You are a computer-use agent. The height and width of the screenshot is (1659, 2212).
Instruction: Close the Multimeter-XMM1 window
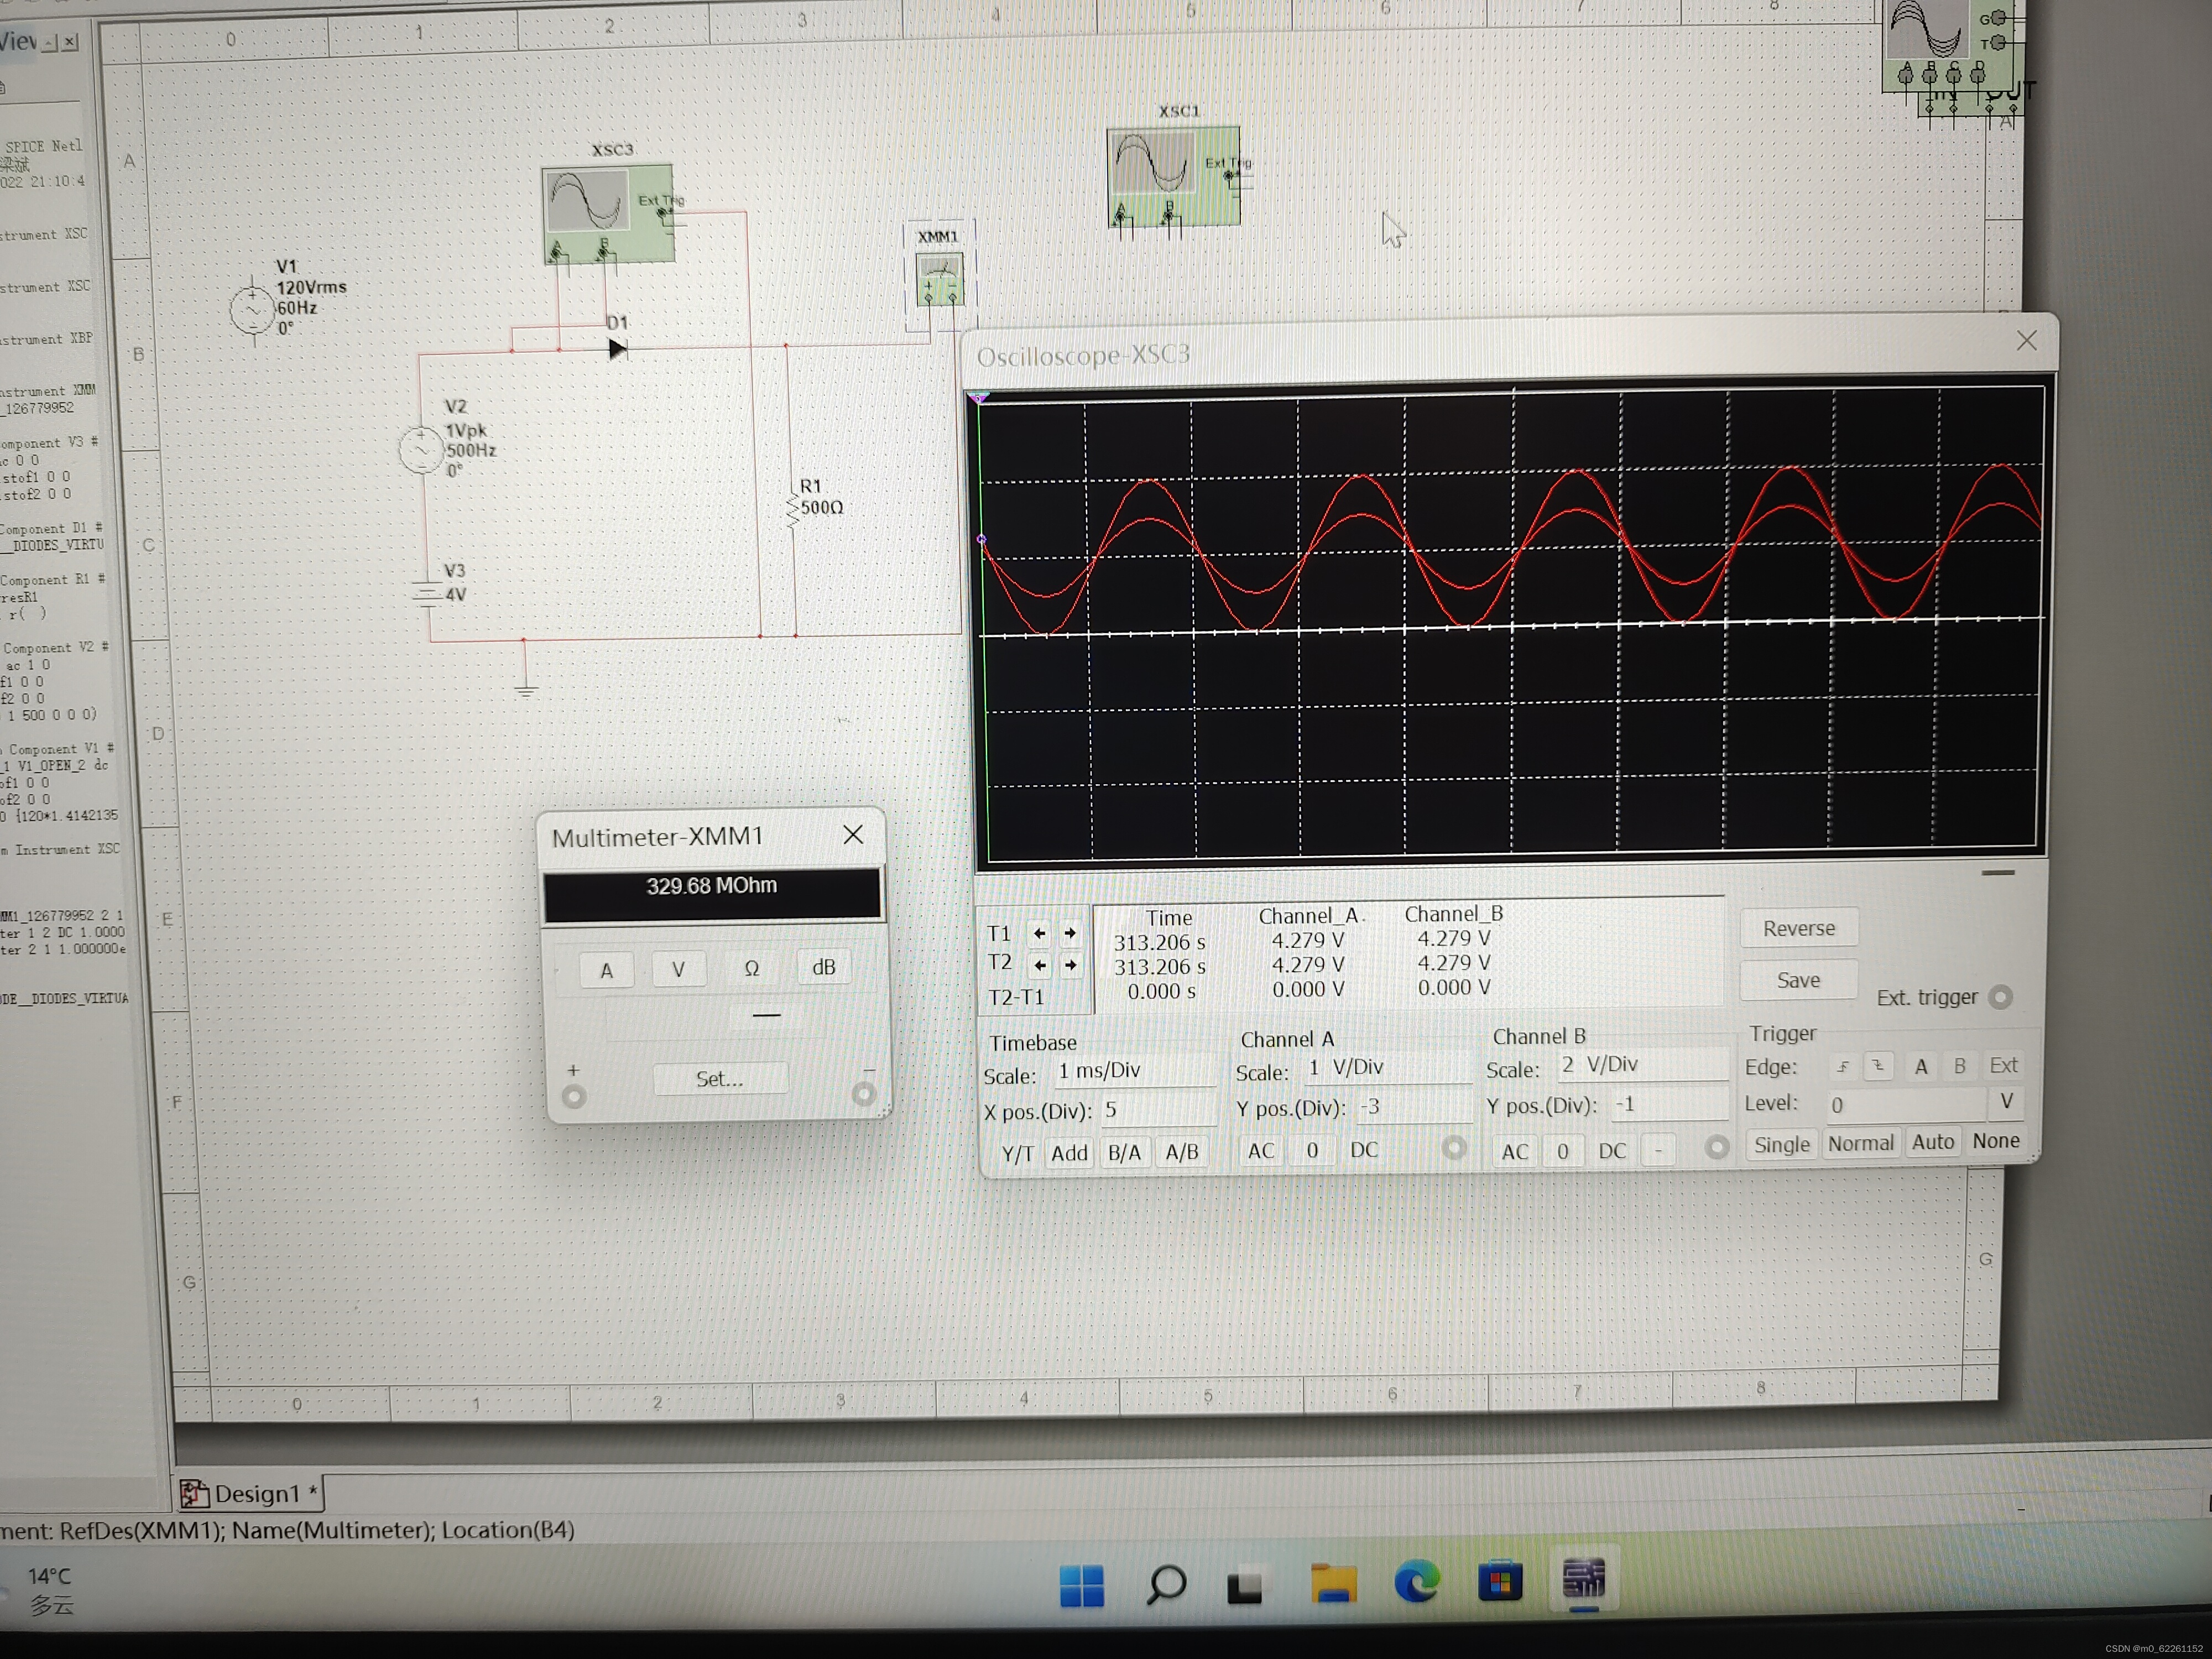click(x=853, y=834)
